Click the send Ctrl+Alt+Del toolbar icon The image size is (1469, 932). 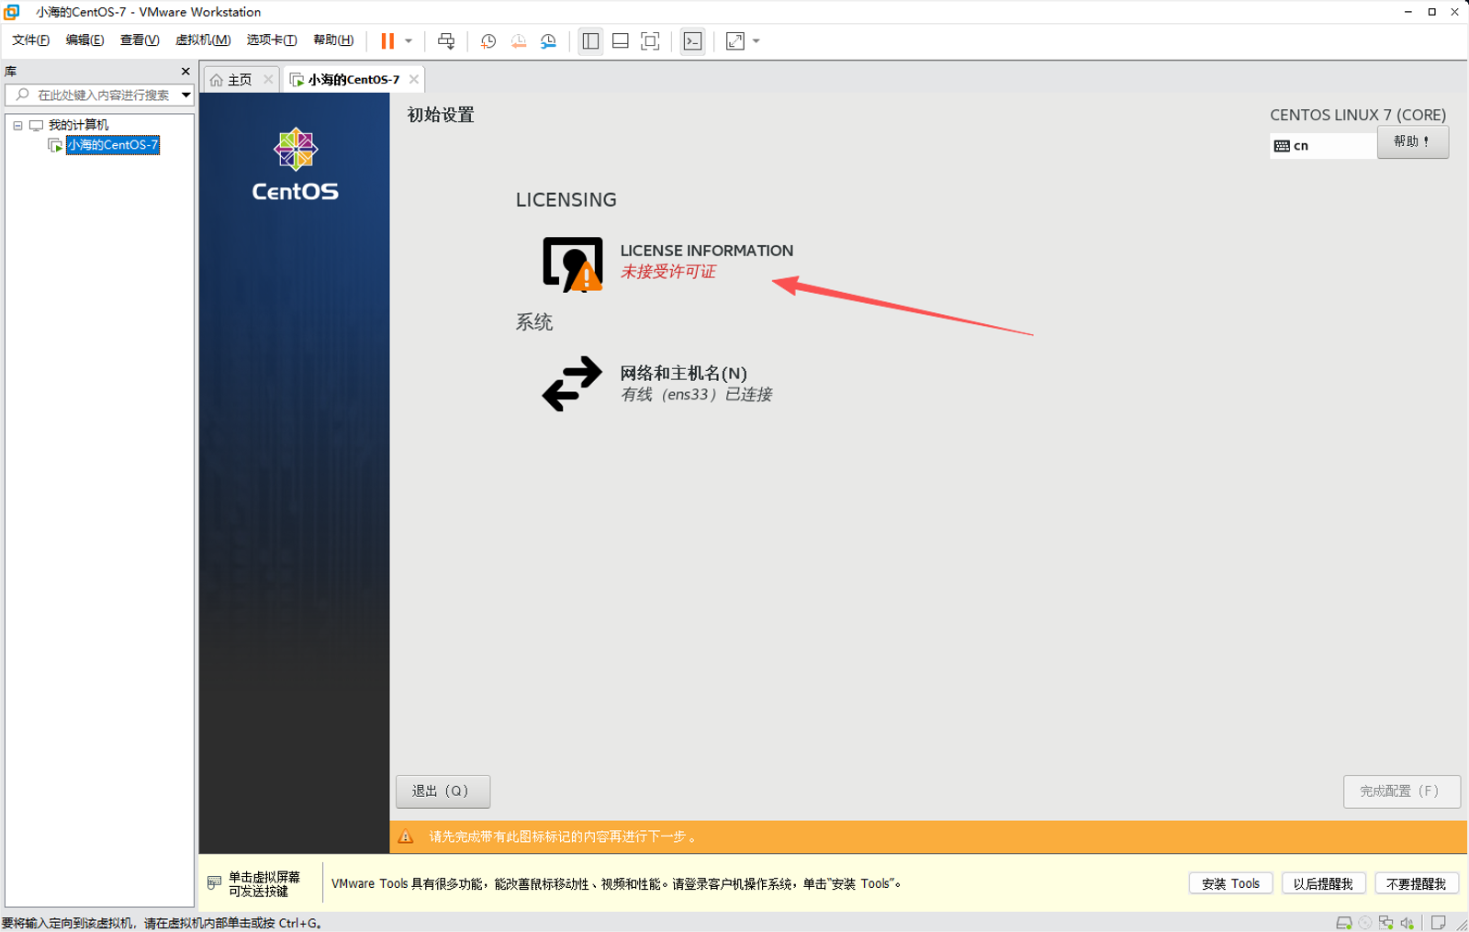[446, 40]
